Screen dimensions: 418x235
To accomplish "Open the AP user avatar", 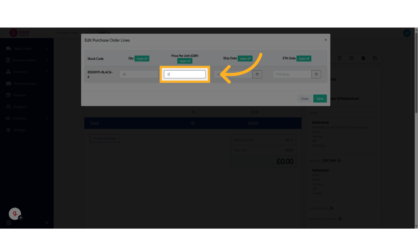I will coord(406,33).
